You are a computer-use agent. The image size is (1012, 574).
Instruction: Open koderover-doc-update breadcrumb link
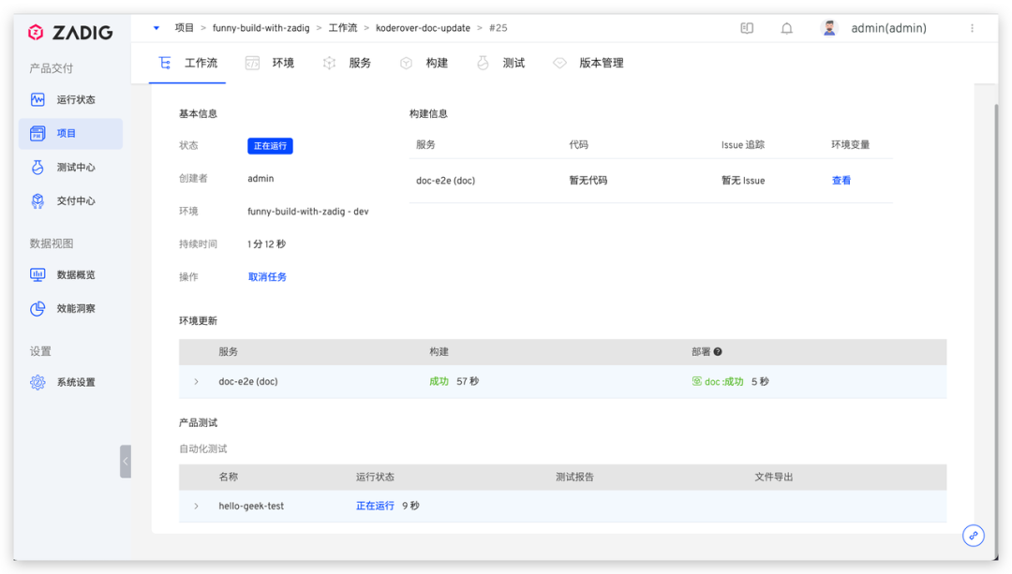point(423,28)
